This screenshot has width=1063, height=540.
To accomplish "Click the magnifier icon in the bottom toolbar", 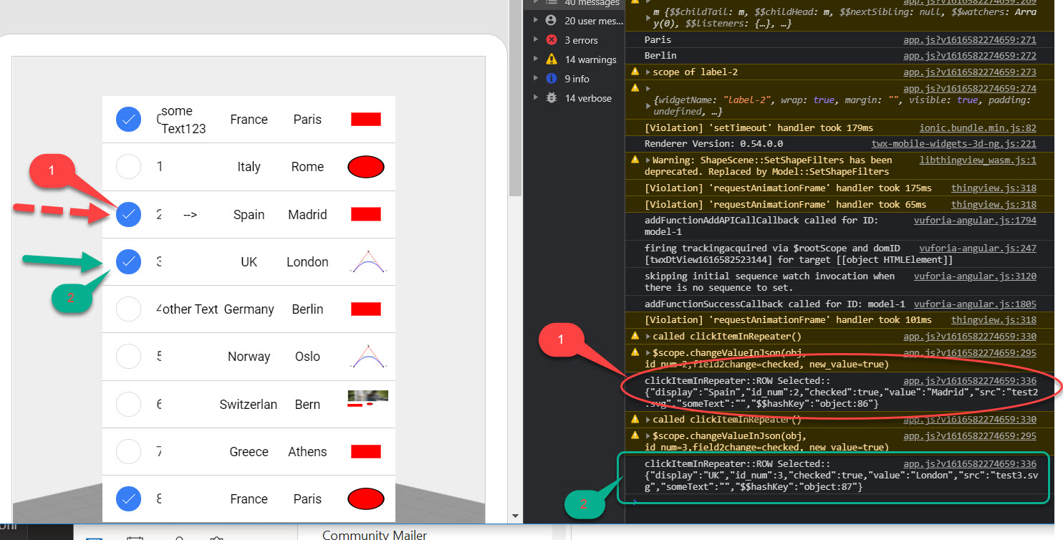I will pos(178,537).
